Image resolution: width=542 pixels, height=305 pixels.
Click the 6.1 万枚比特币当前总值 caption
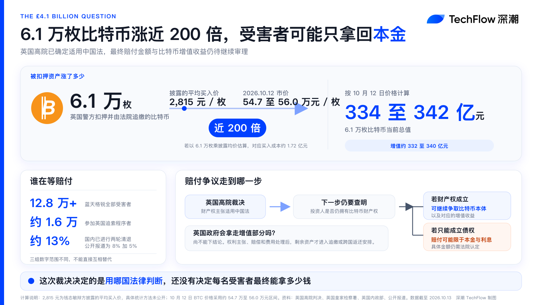[378, 130]
